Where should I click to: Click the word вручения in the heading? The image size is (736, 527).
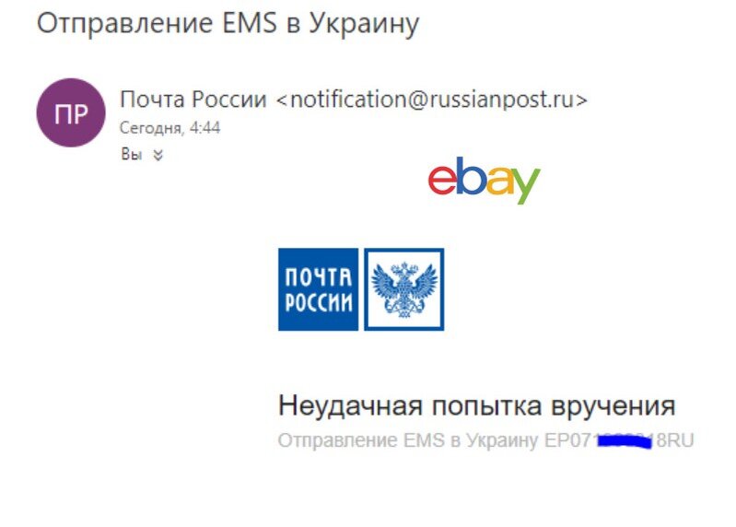pyautogui.click(x=613, y=406)
